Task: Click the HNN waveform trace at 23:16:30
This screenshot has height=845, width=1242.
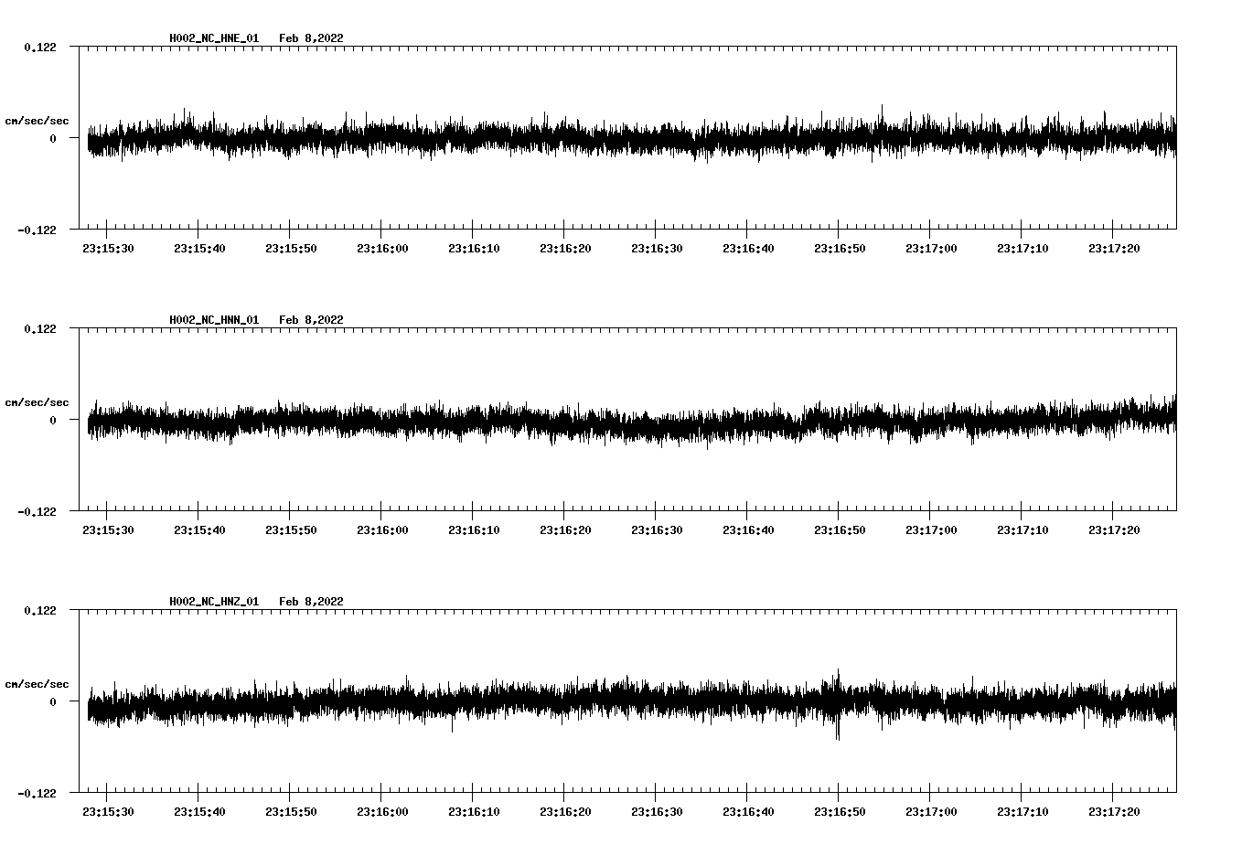Action: coord(656,425)
